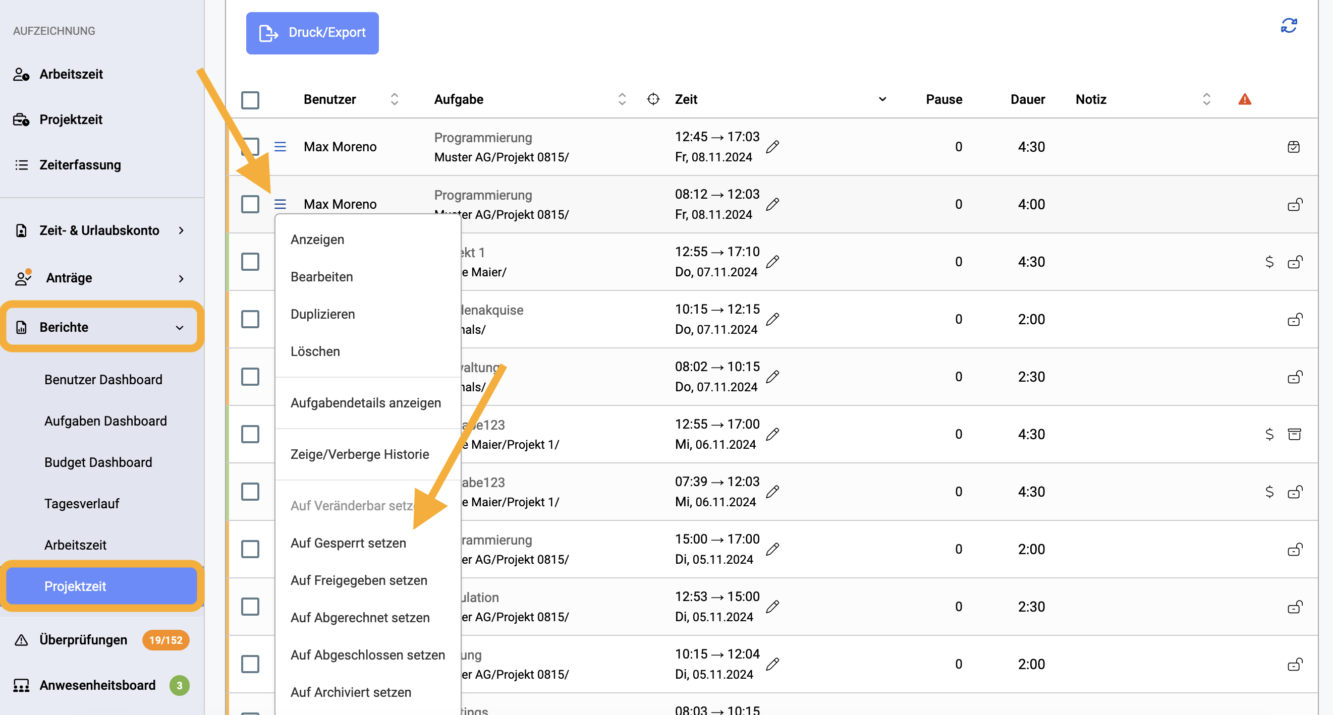This screenshot has width=1333, height=715.
Task: Click dollar icon in 07:39 → 12:03 row
Action: click(x=1269, y=491)
